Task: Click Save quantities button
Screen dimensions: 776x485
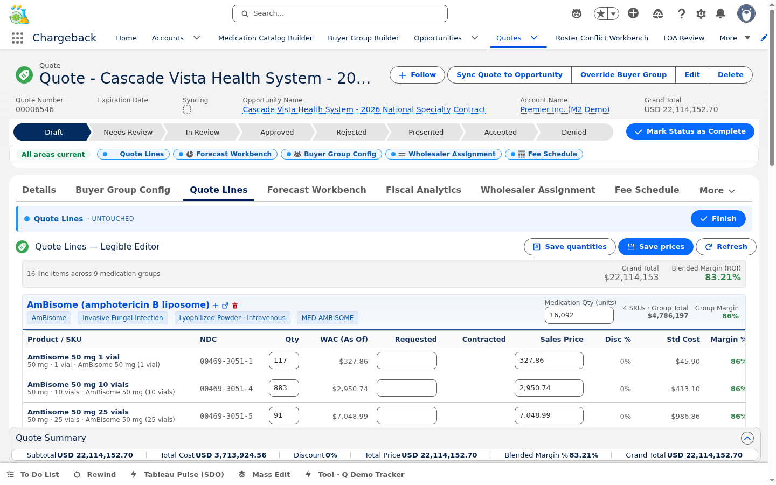Action: pos(570,247)
